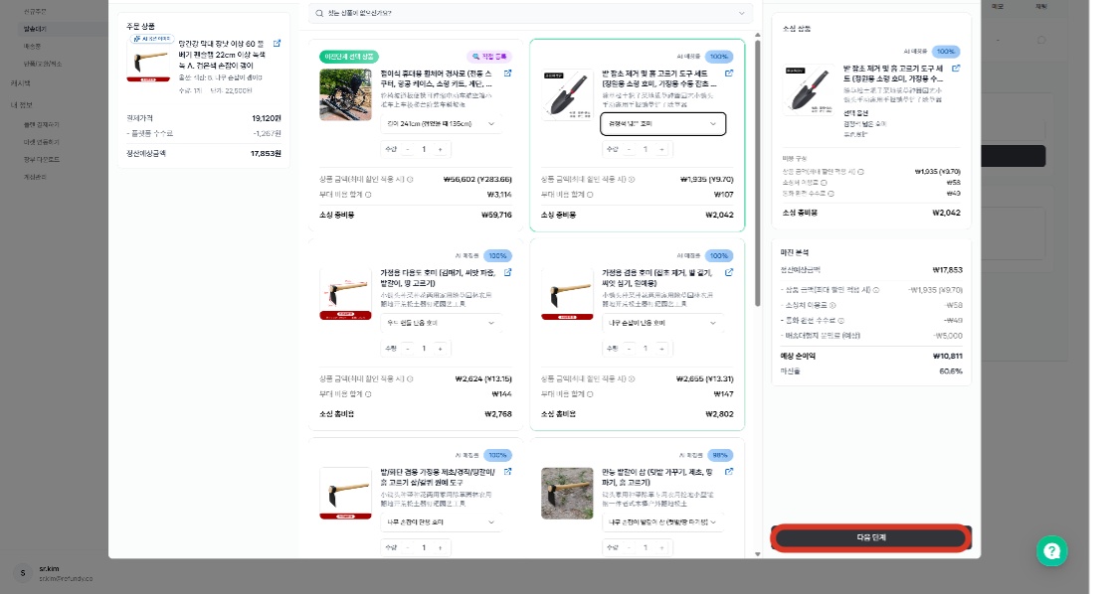
Task: Click info icon next to -₩49 fee in margin analysis
Action: point(841,320)
